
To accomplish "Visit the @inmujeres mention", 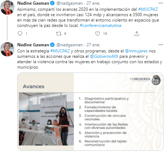I will tap(136, 51).
